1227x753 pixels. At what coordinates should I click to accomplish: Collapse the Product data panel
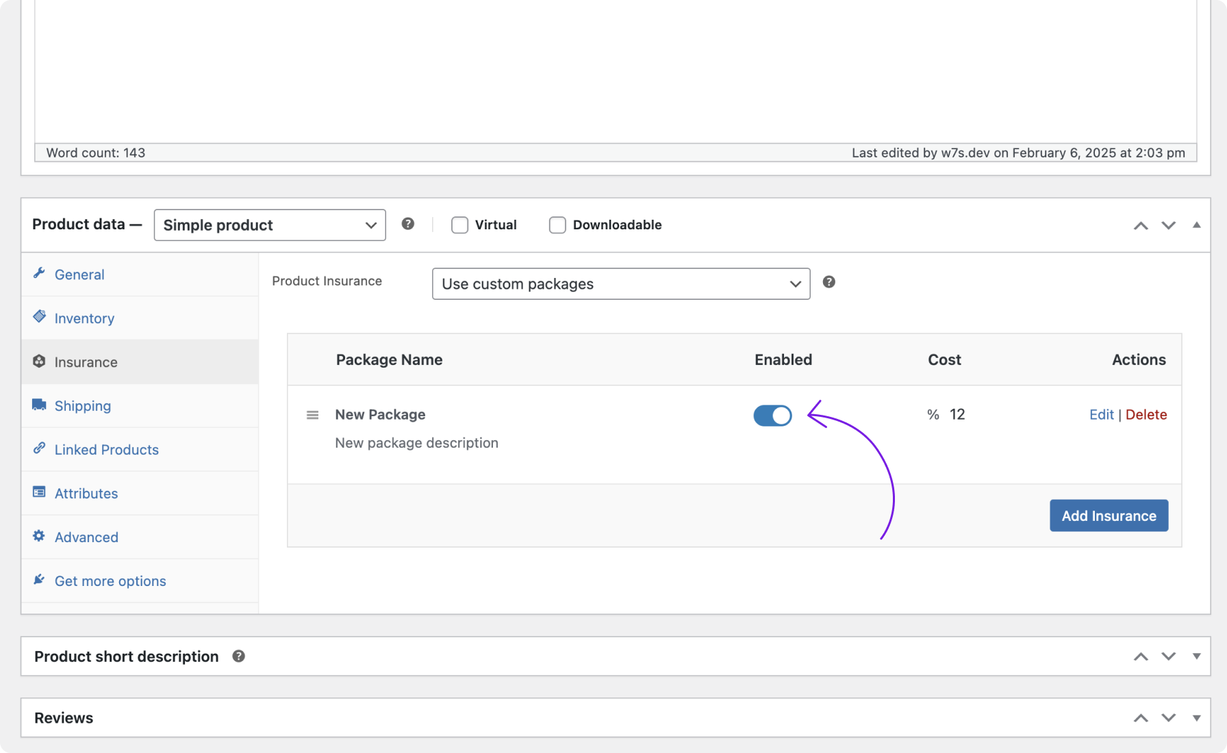coord(1196,225)
